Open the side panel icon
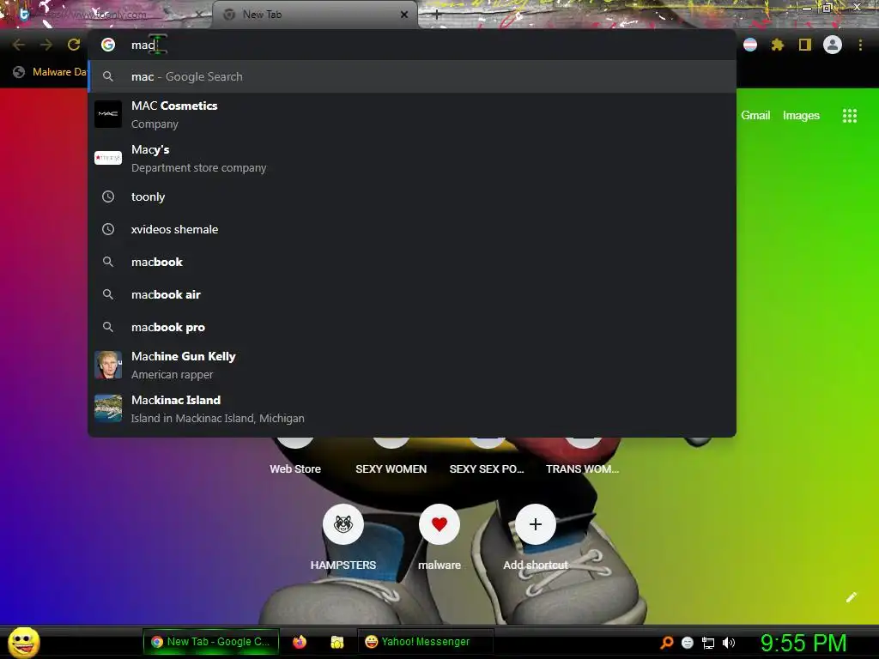This screenshot has height=659, width=879. [805, 45]
